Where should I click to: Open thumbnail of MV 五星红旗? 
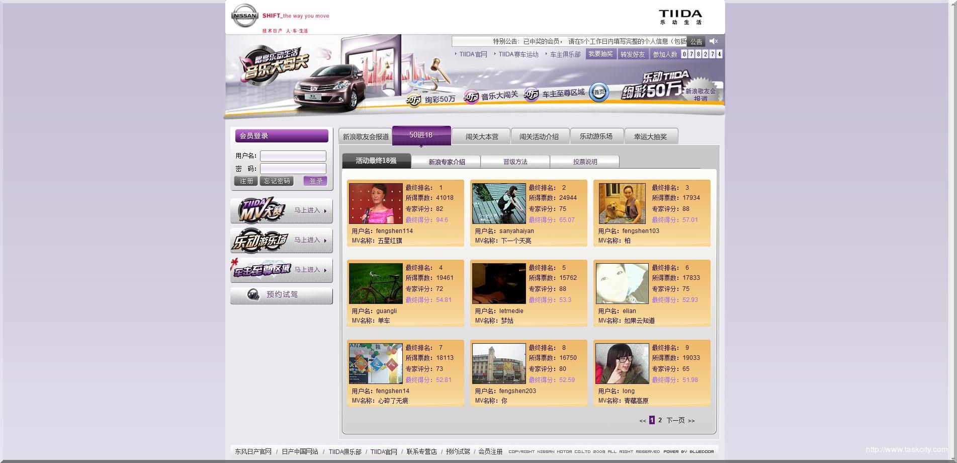376,203
